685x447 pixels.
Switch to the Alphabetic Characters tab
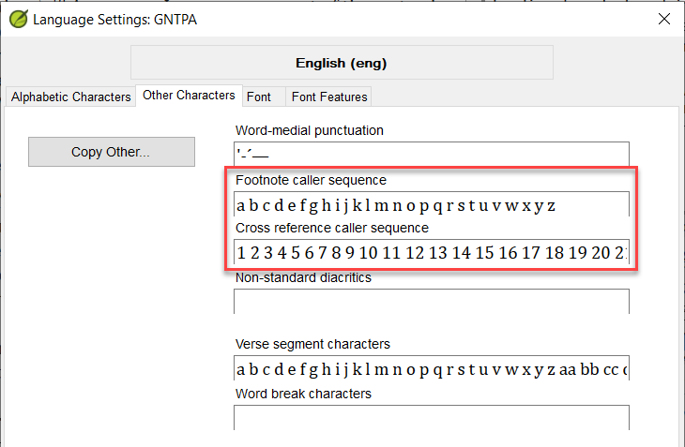[70, 97]
